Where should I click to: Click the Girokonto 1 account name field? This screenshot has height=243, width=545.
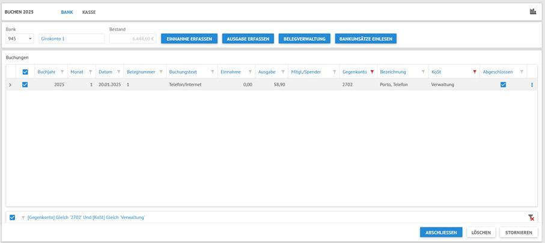[72, 39]
